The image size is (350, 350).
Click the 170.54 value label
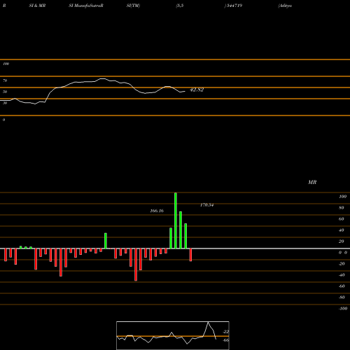[x=206, y=205]
